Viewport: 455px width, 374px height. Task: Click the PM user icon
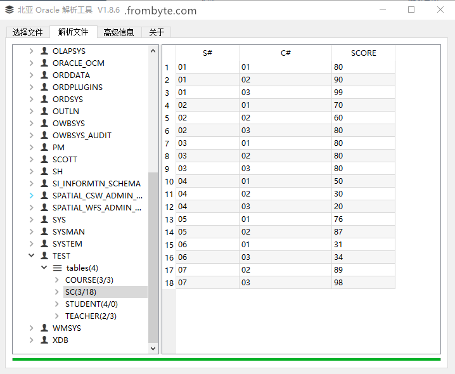44,147
